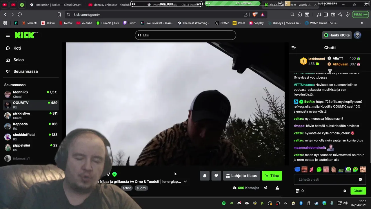Open the channel shop icon
This screenshot has height=209, width=371.
click(297, 191)
